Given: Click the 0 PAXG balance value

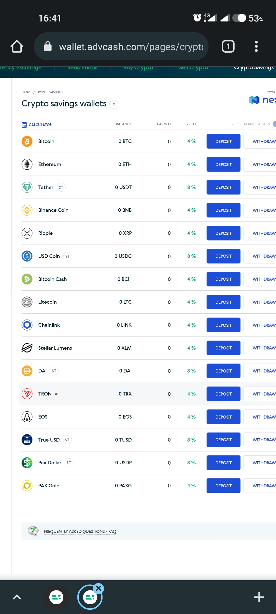Looking at the screenshot, I should [x=123, y=486].
